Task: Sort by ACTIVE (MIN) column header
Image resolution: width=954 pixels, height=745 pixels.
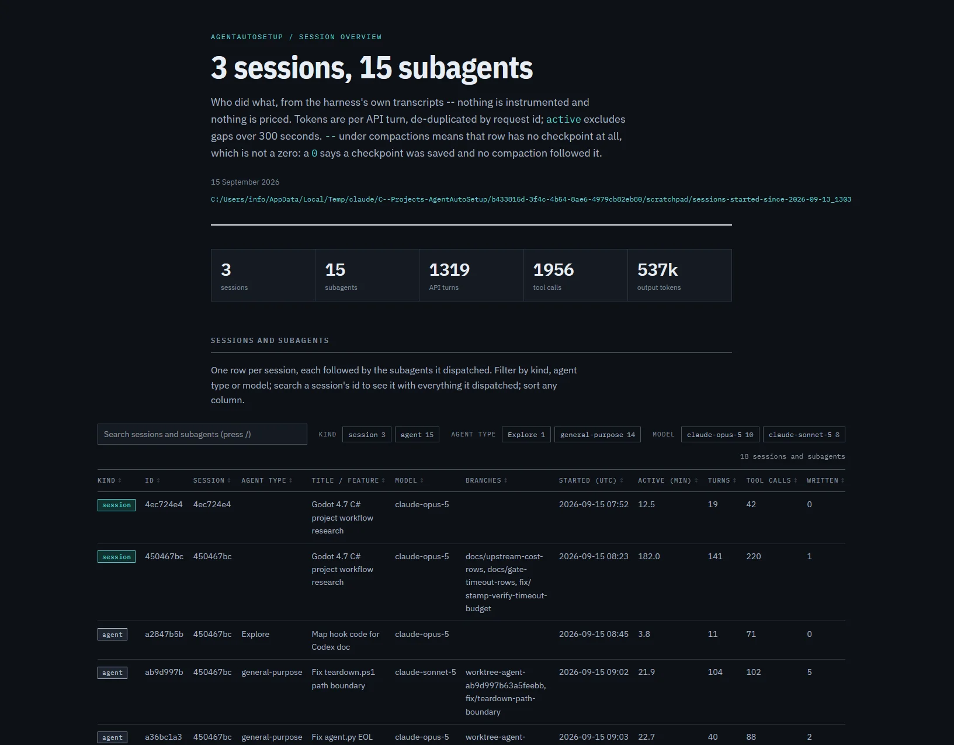Action: pos(668,481)
